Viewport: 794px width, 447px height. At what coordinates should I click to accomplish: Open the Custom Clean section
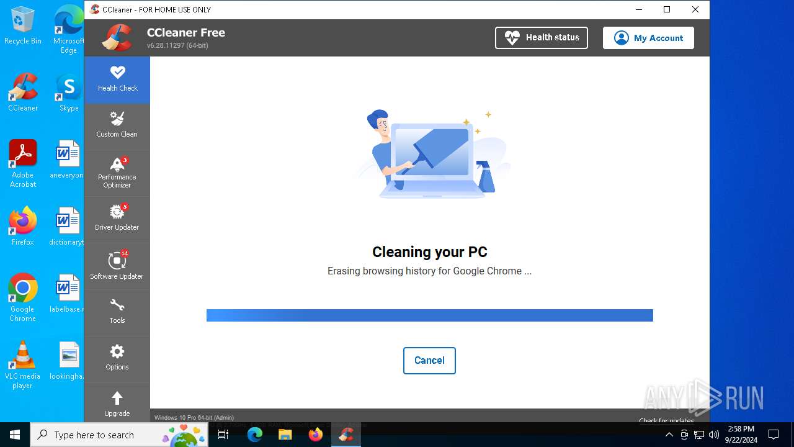point(117,126)
